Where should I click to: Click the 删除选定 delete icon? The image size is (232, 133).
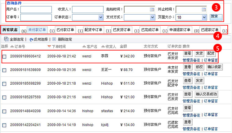pos(54,39)
